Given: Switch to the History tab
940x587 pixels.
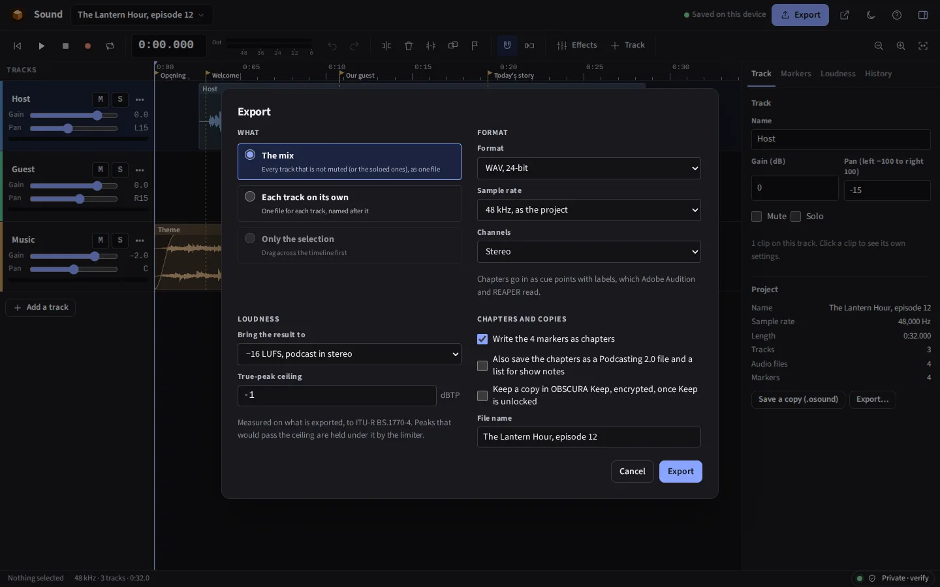Looking at the screenshot, I should (x=879, y=74).
